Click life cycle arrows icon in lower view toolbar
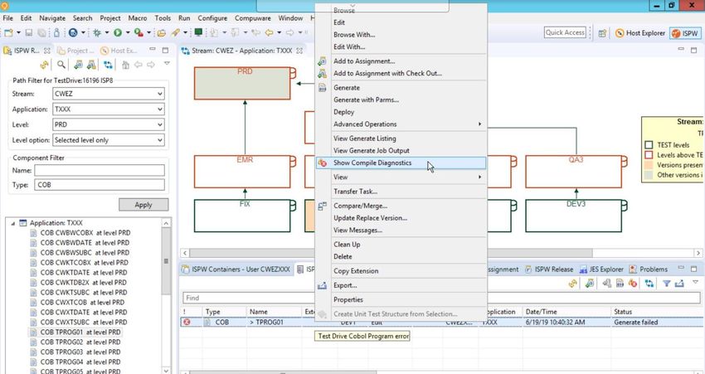This screenshot has height=374, width=705. (x=649, y=284)
